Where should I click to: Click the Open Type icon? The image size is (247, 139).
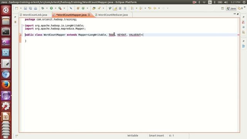pos(94,8)
